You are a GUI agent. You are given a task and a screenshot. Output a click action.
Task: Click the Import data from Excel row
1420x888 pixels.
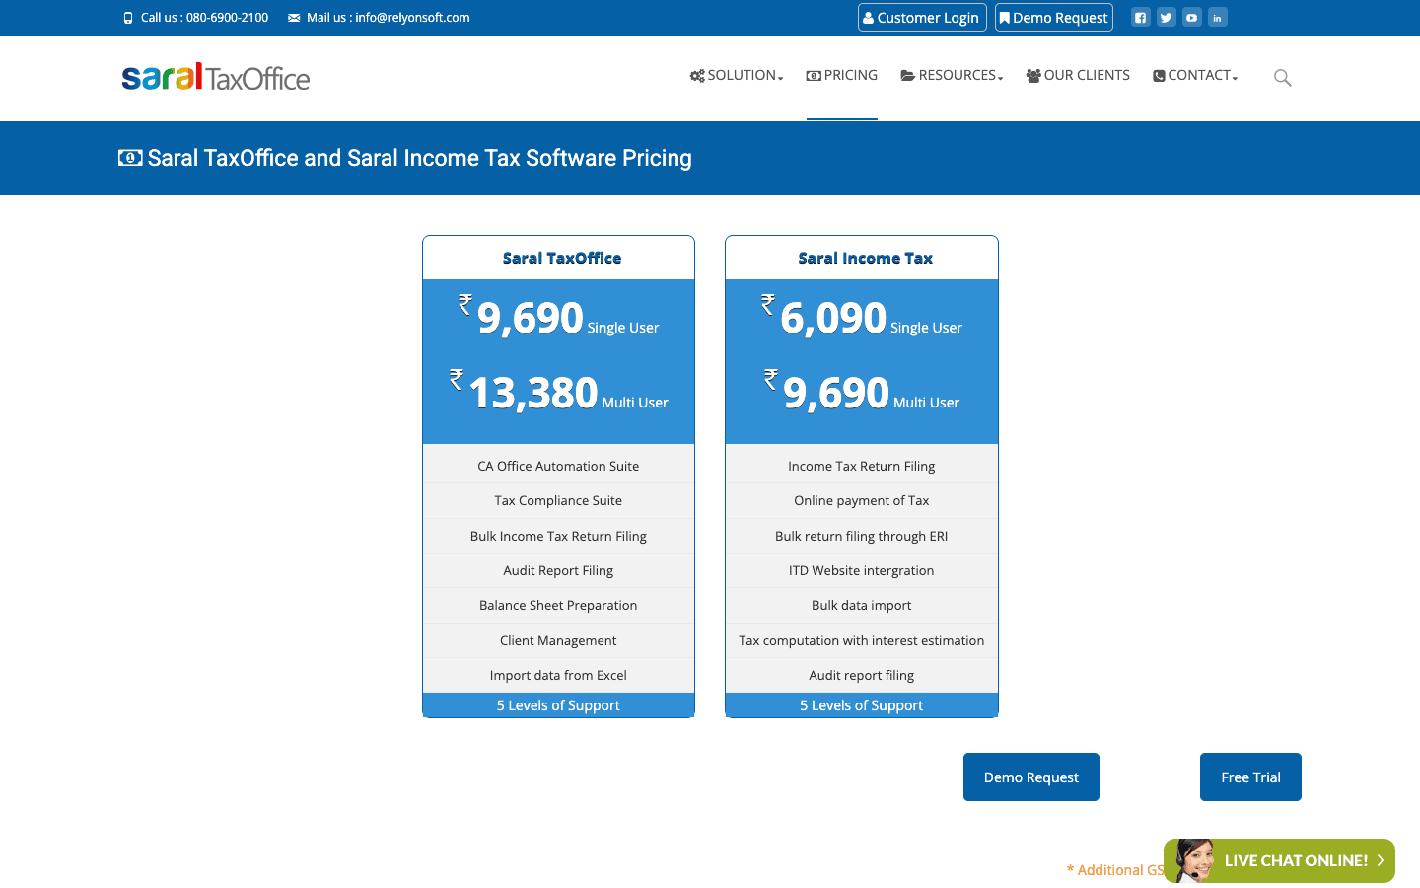558,675
